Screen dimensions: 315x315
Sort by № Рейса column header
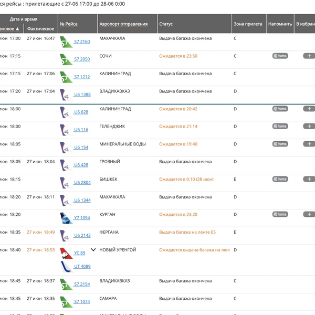pos(68,24)
